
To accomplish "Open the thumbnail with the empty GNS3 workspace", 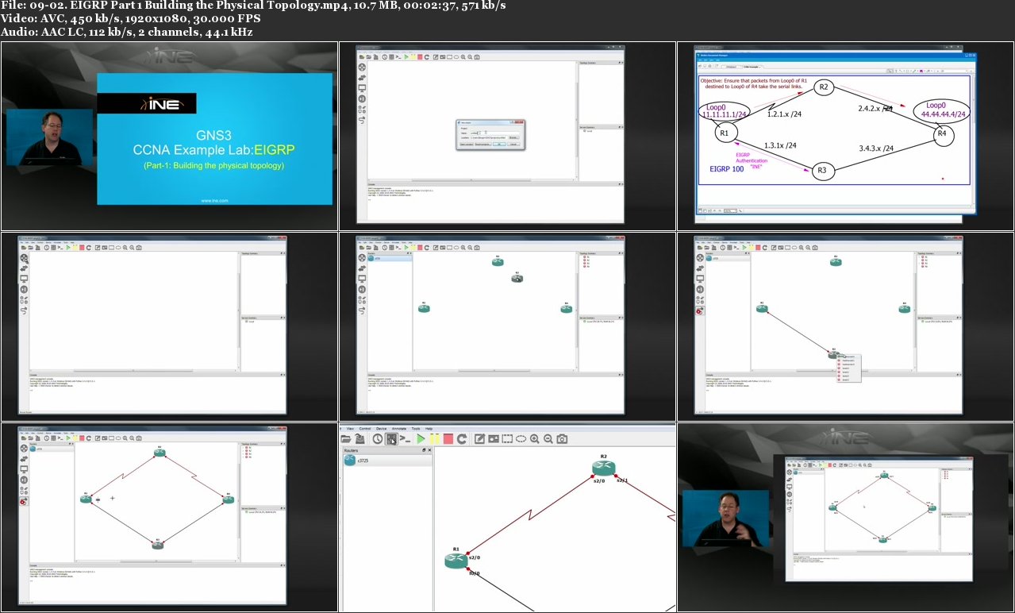I will click(x=169, y=326).
